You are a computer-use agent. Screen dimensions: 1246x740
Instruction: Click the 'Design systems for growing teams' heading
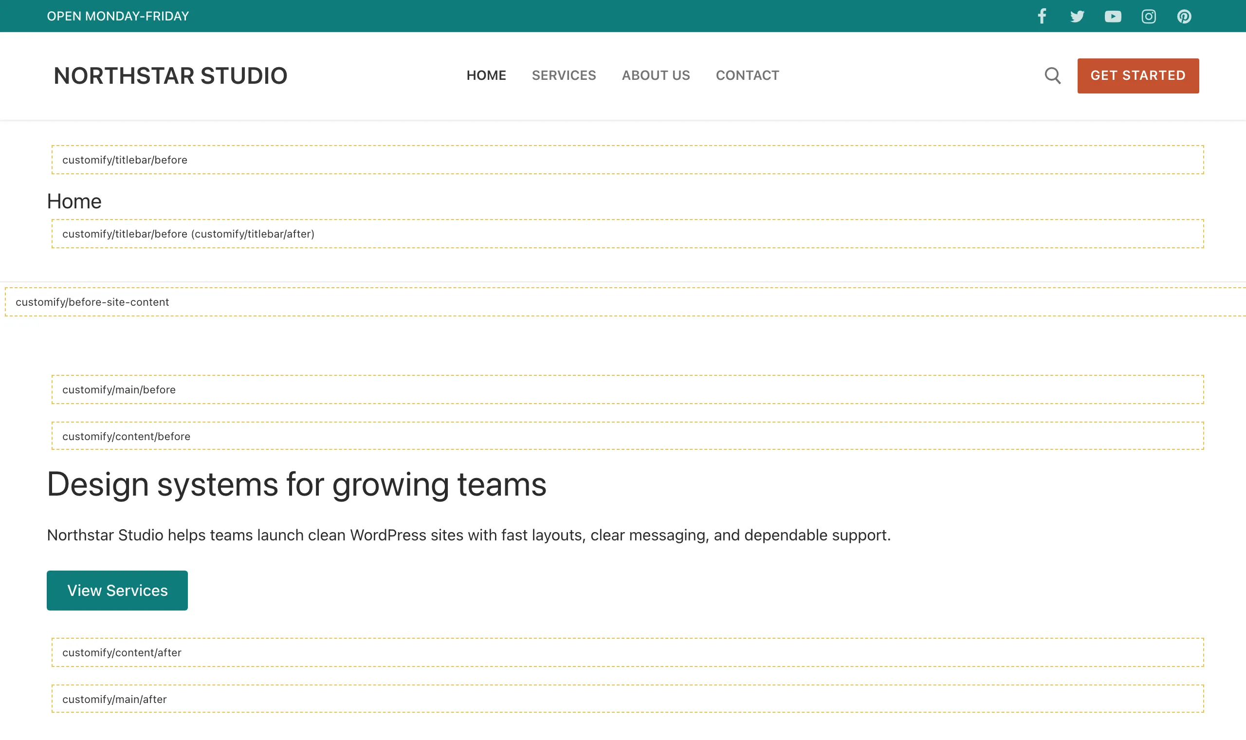coord(296,485)
